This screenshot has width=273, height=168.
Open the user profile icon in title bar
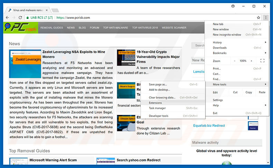(x=233, y=6)
